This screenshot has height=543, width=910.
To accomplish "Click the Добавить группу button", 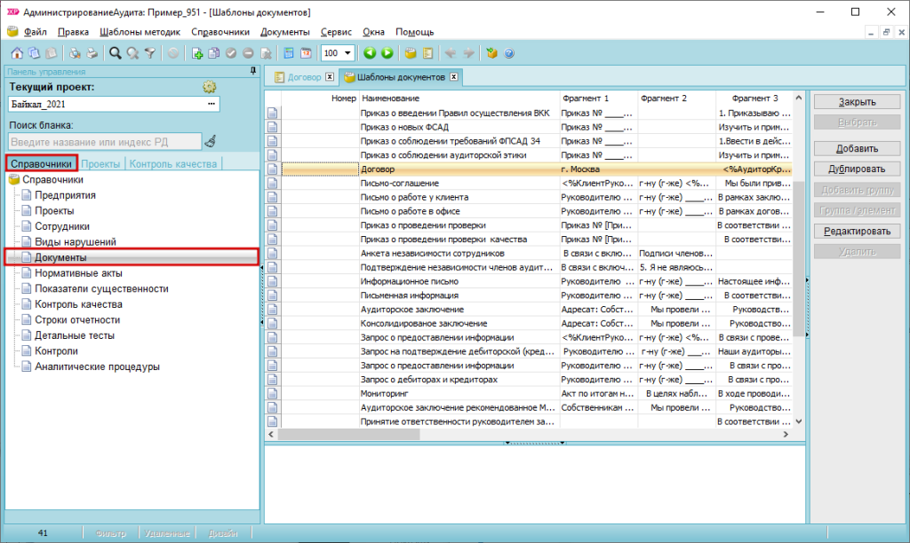I will coord(858,190).
